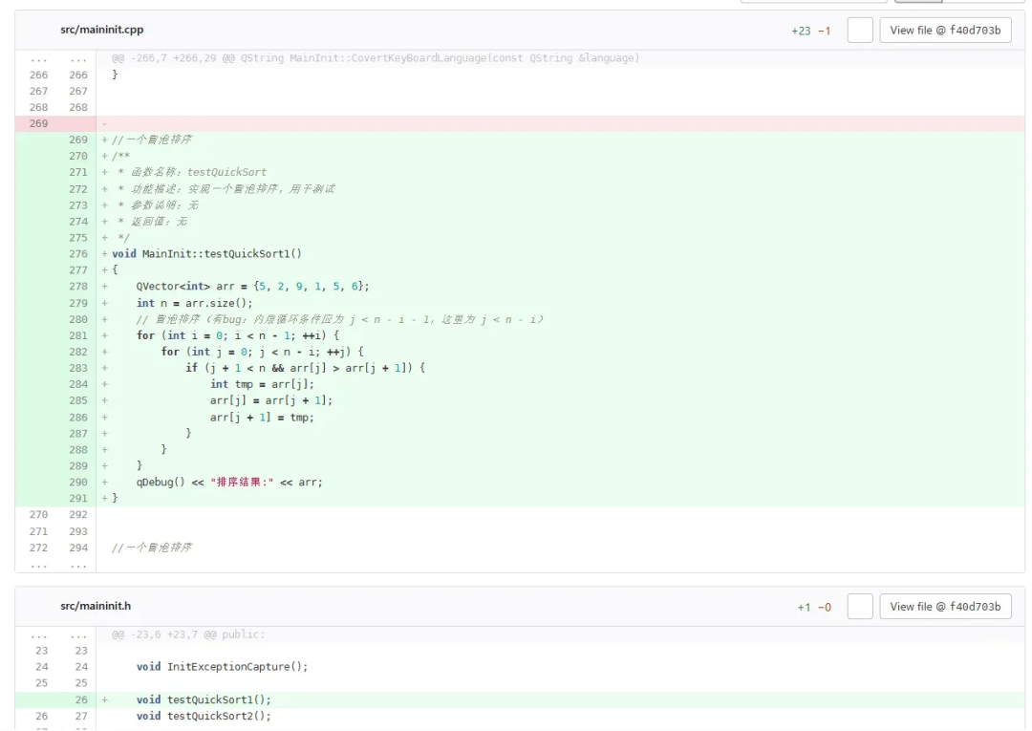Viewport: 1032px width, 731px height.
Task: Click the '+1' additions count for maininit.h
Action: pos(804,608)
